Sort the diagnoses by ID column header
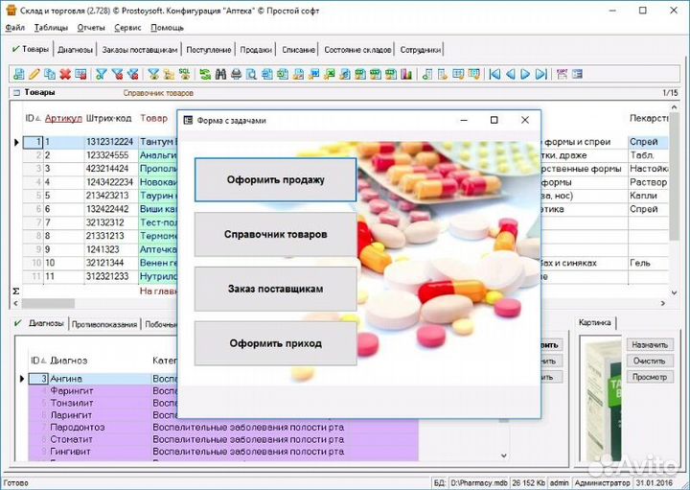Screen dimensions: 690x490 [35, 361]
